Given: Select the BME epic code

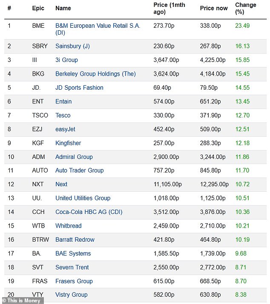Looking at the screenshot, I should tap(38, 26).
